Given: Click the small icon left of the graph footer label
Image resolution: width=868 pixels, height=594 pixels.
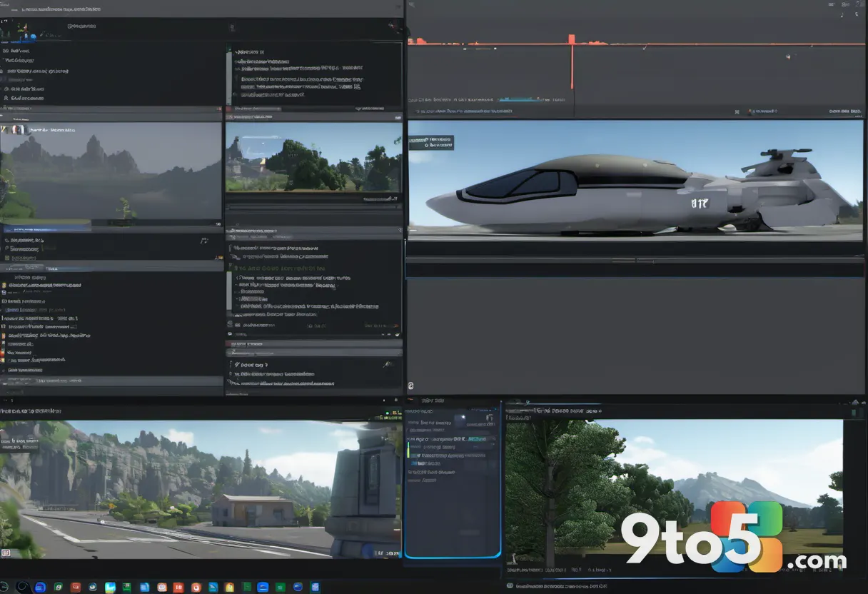Looking at the screenshot, I should pos(737,111).
